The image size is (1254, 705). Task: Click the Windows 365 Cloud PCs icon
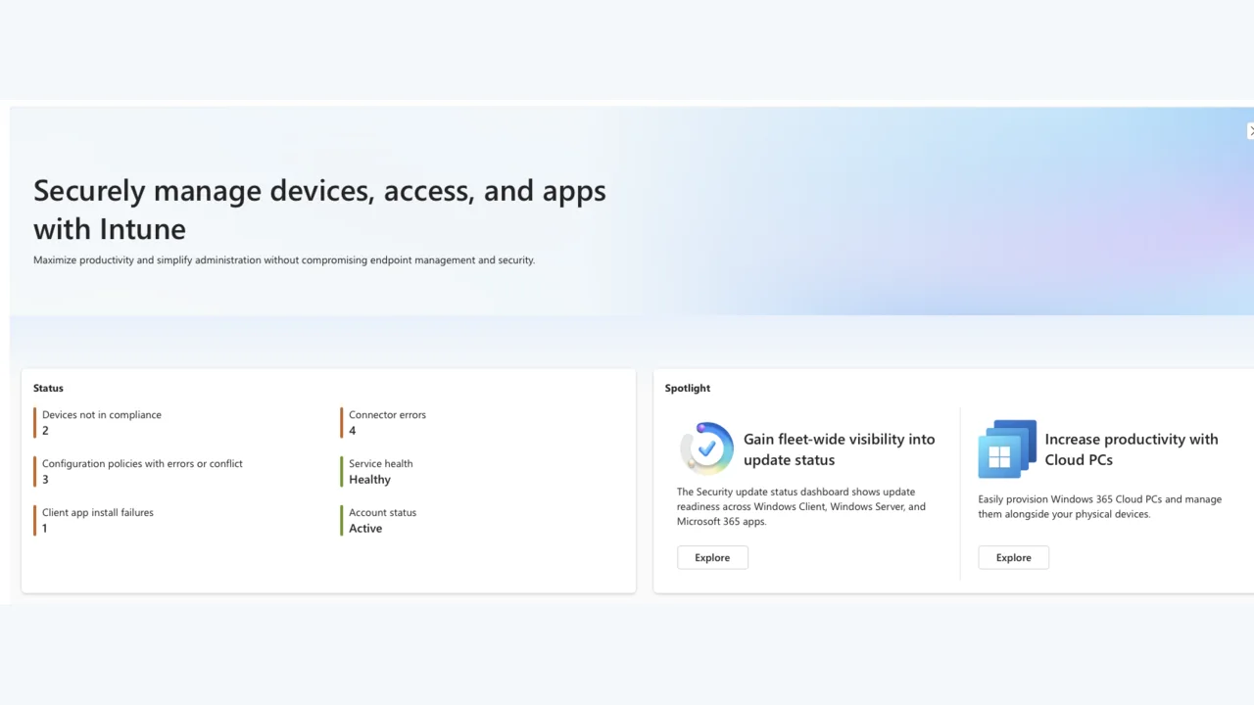pyautogui.click(x=1007, y=448)
